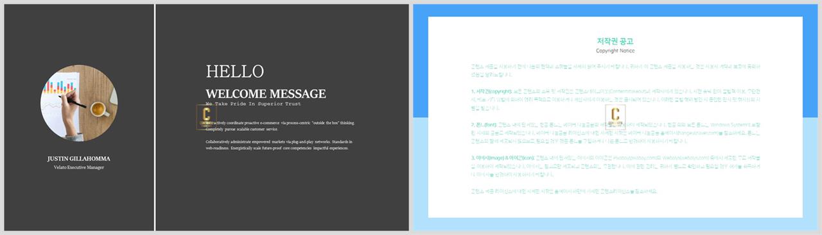Click the circular desk photo on the dark slide
The image size is (822, 235).
(78, 103)
